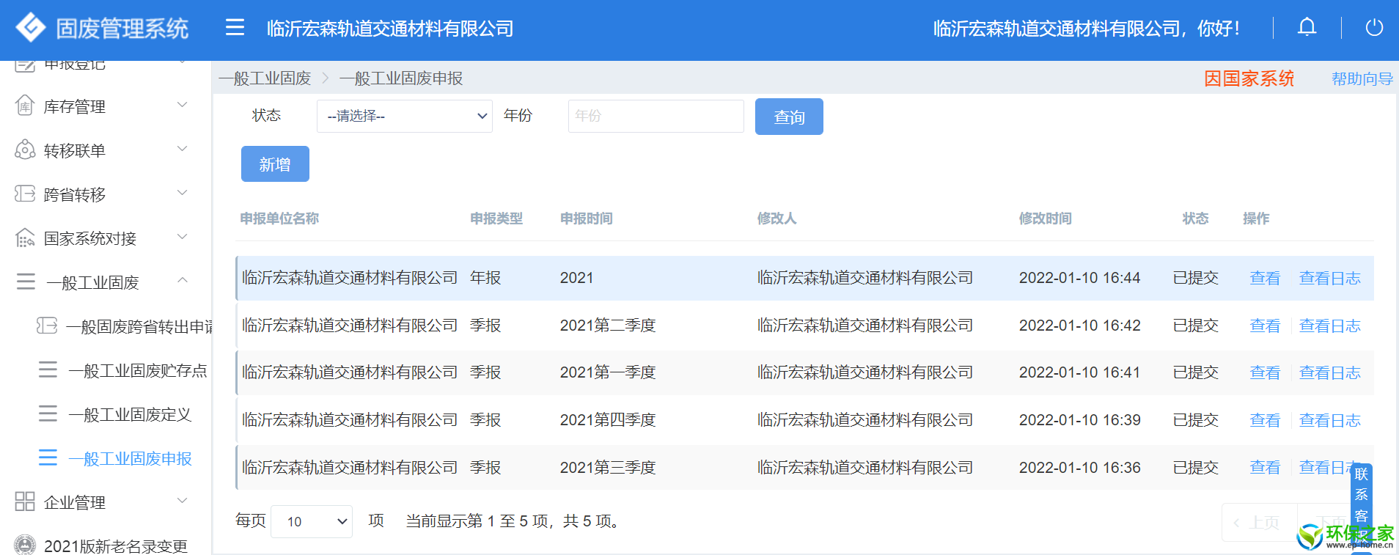Screen dimensions: 1399x555
Task: Click the 转移联单 sidebar icon
Action: (x=25, y=150)
